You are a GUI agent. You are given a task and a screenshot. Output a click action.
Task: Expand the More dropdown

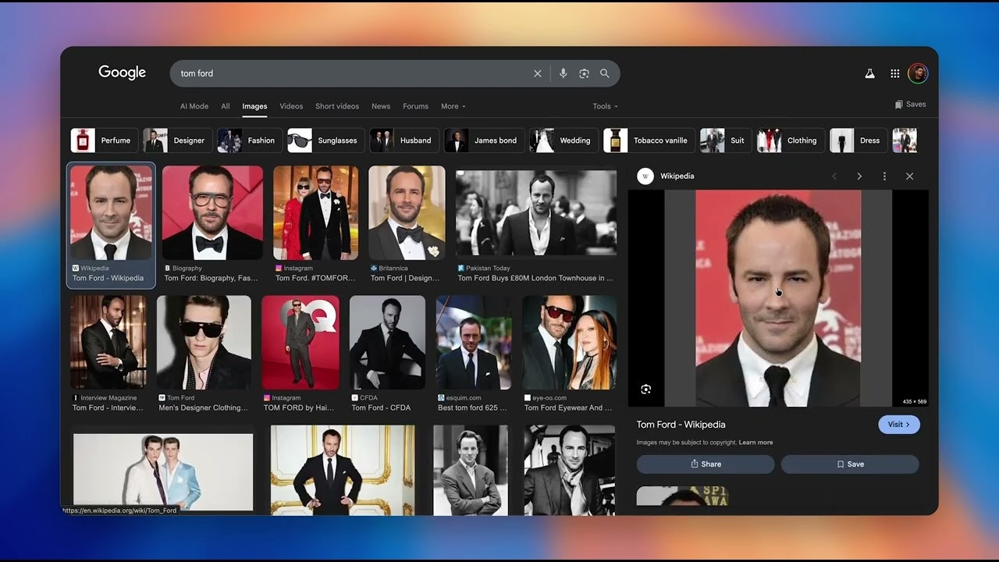tap(453, 106)
